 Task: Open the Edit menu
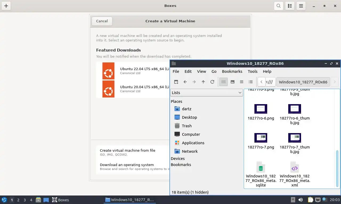coord(188,71)
